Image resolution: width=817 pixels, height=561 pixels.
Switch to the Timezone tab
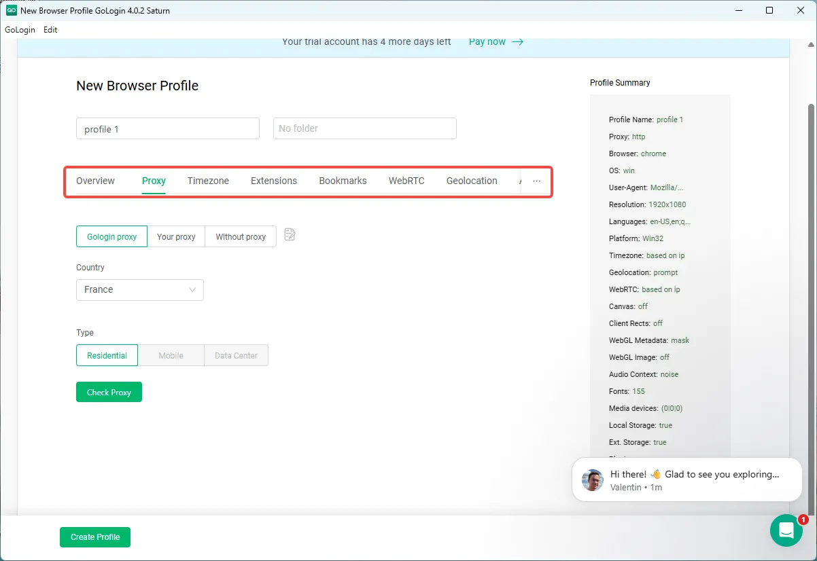pos(208,181)
